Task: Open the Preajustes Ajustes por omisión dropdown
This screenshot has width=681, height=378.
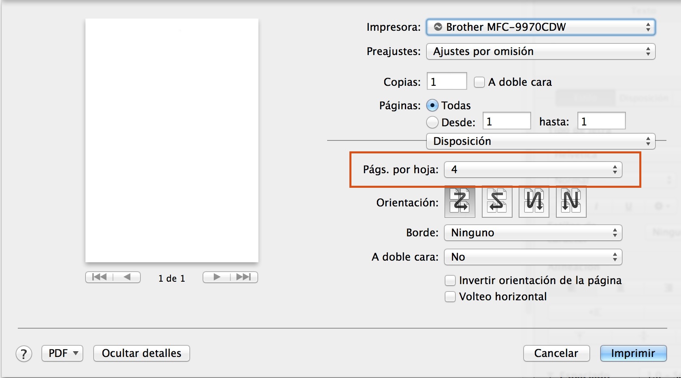Action: point(541,51)
